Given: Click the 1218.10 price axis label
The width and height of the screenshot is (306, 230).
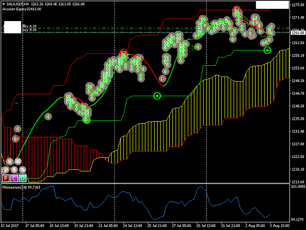Looking at the screenshot, I should pos(298,169).
